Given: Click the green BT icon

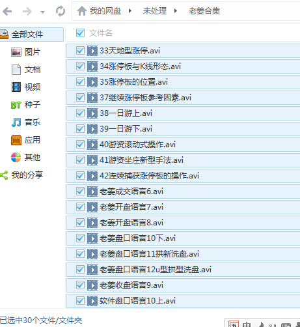Looking at the screenshot, I should [x=16, y=105].
